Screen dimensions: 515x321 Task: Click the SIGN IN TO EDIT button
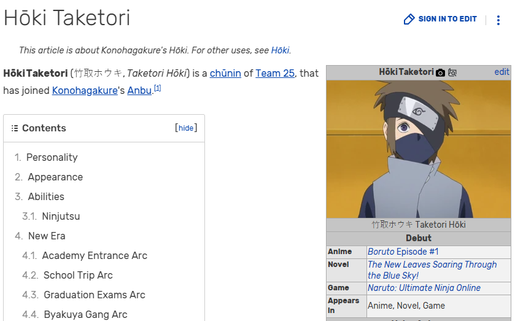click(x=440, y=19)
